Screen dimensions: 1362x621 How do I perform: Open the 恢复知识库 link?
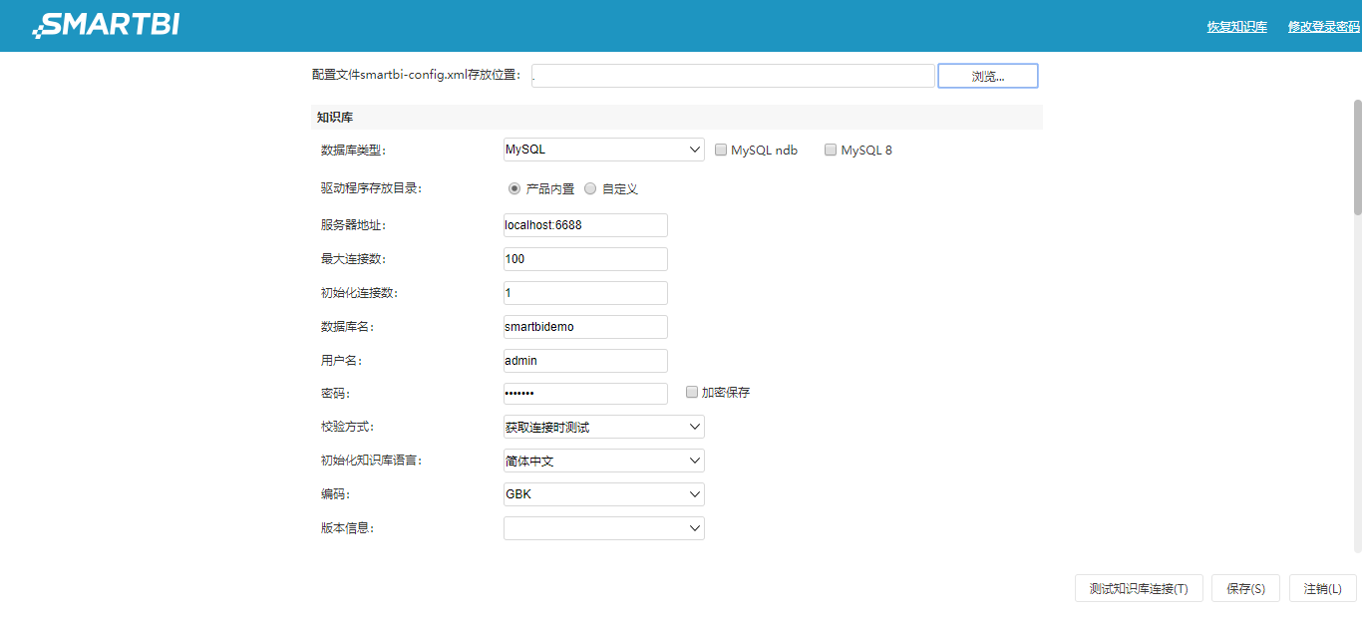[x=1237, y=27]
